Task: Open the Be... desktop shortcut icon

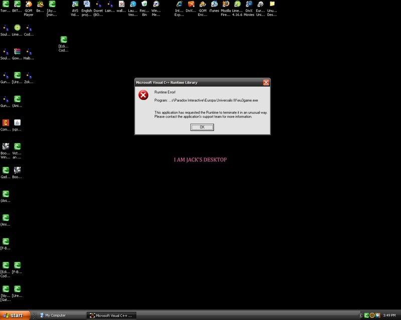Action: 40,6
